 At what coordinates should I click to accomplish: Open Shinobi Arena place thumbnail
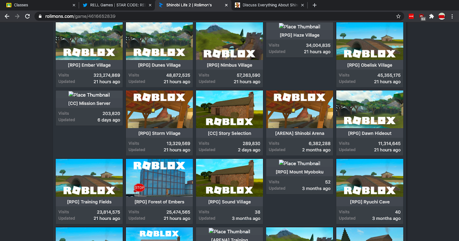point(299,109)
